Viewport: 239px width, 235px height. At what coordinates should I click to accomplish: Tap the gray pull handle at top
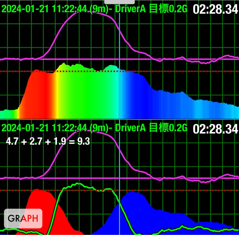pos(119,2)
